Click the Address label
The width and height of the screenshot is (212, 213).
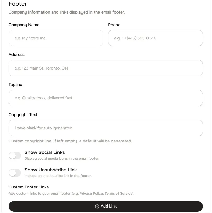pos(16,54)
